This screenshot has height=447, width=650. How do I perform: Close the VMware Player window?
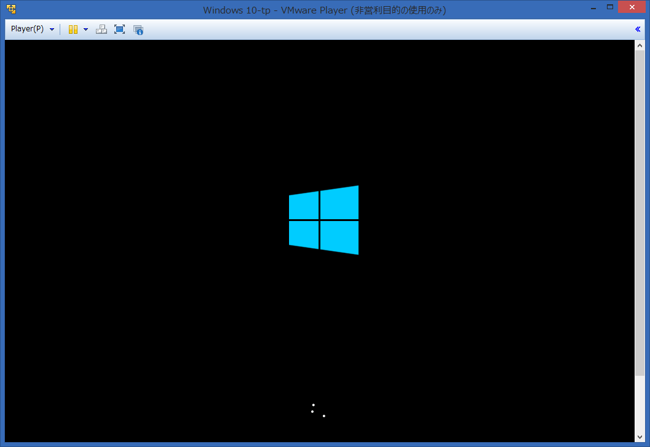tap(632, 7)
